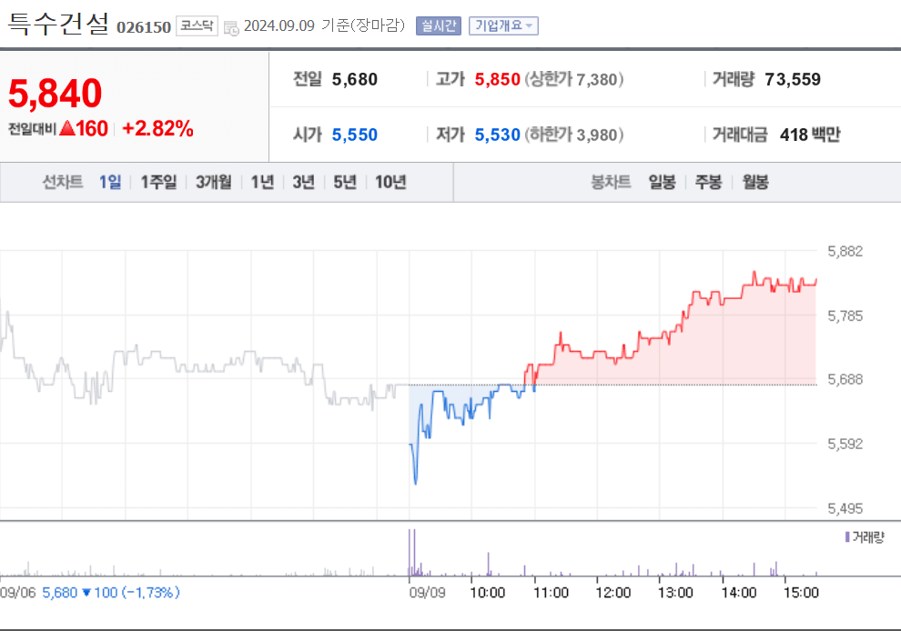This screenshot has width=901, height=631.
Task: Click the volume value 73,559
Action: [793, 79]
